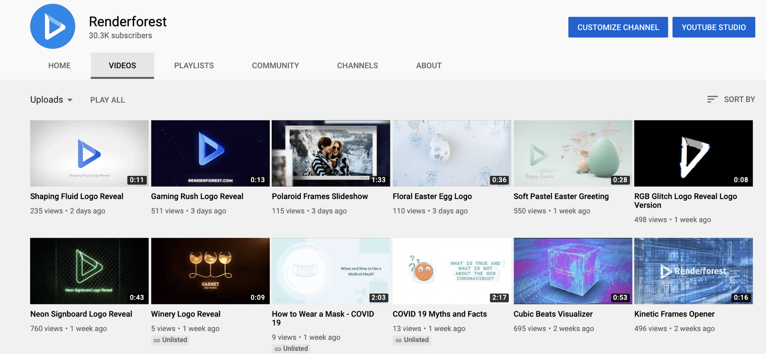Open the Home tab
Image resolution: width=766 pixels, height=354 pixels.
(59, 66)
